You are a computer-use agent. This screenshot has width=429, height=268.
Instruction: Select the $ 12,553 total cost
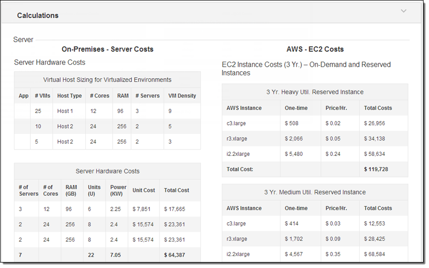click(374, 224)
